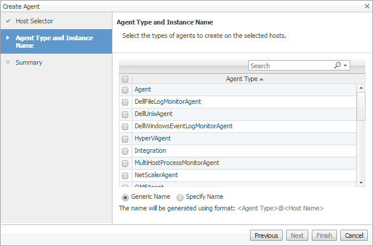Select the Generic Name radio button
This screenshot has width=373, height=246.
(x=125, y=197)
